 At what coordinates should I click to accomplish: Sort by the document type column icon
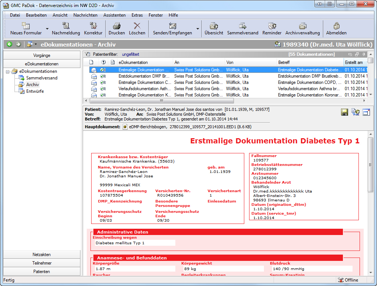pos(91,62)
